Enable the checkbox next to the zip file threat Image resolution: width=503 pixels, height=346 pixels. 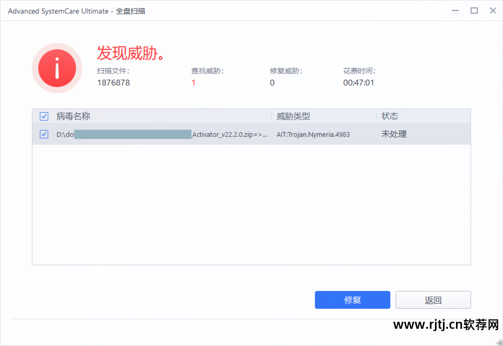[44, 134]
